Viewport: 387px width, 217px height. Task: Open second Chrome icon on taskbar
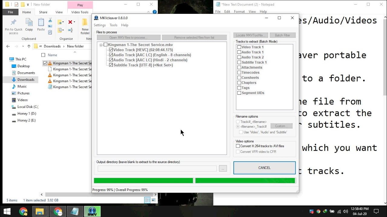(58, 211)
